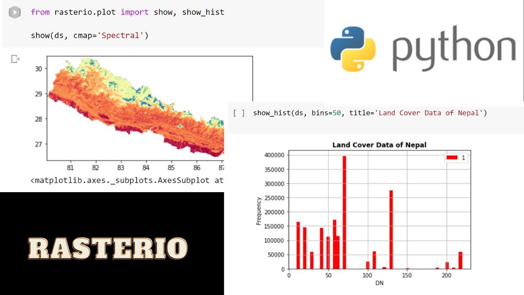The height and width of the screenshot is (295, 524).
Task: Click the matplotlib AxesSubplot output text
Action: (x=127, y=180)
